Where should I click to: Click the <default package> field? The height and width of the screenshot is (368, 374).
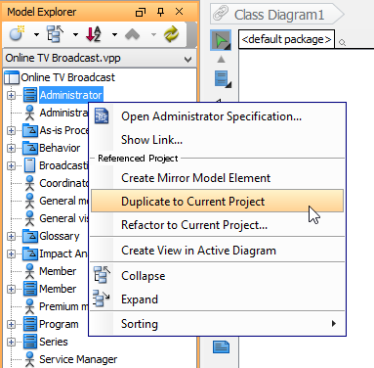(x=286, y=39)
